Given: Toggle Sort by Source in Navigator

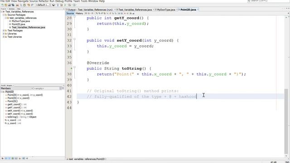Looking at the screenshot, I should (x=27, y=158).
